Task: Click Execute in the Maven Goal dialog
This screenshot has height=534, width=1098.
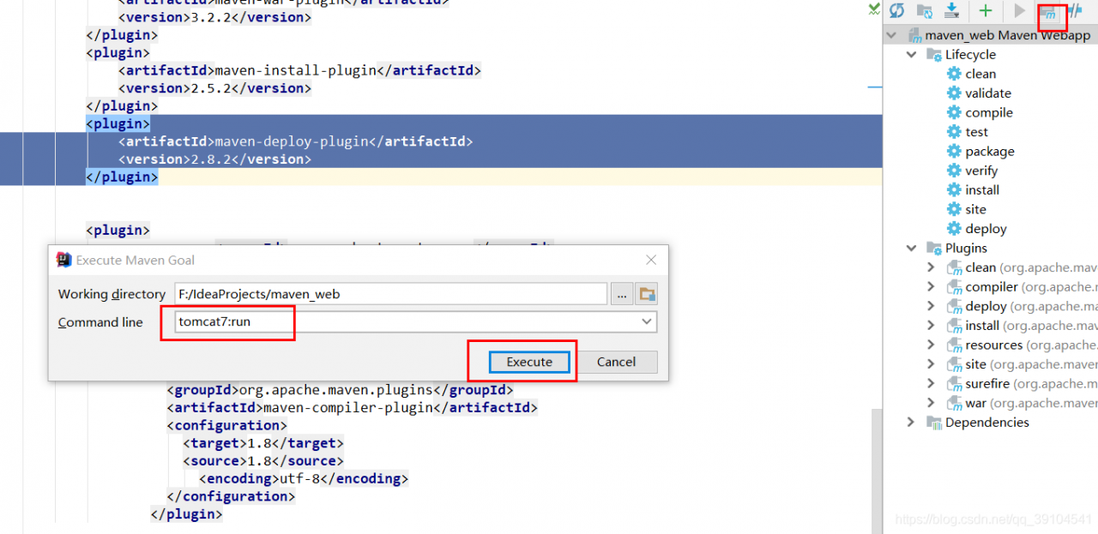Action: click(x=529, y=362)
